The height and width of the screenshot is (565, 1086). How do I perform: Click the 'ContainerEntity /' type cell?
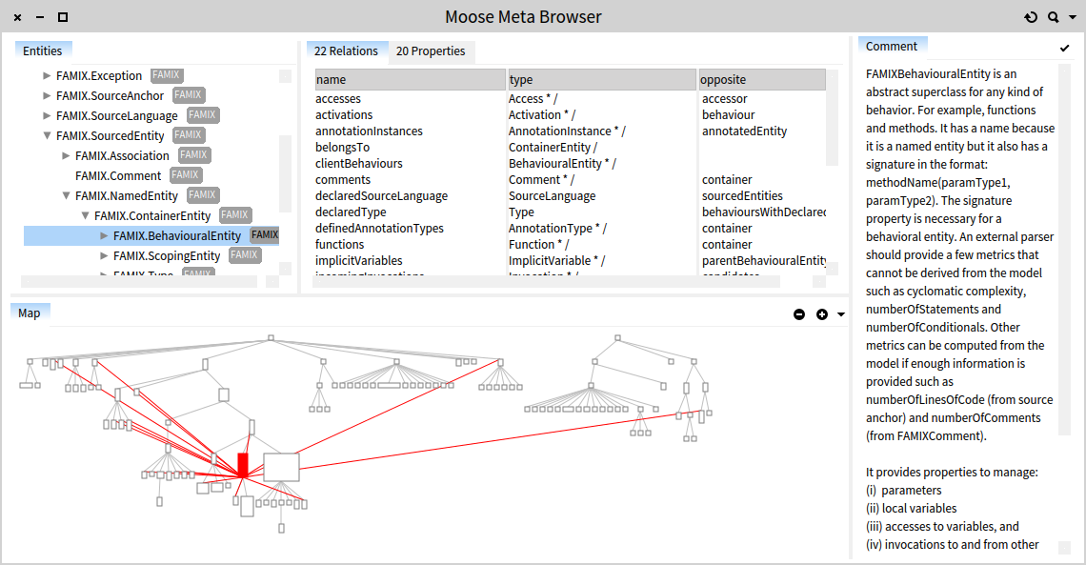(x=553, y=148)
